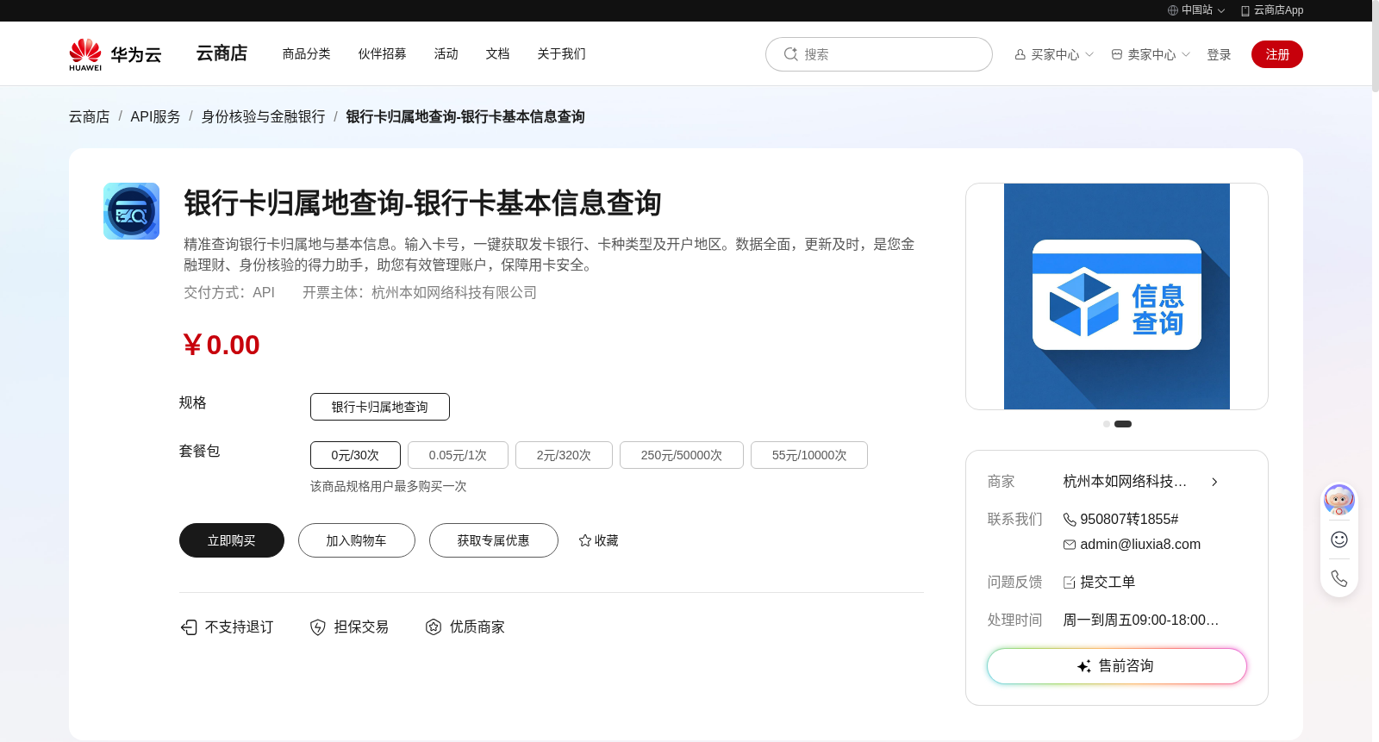Click the 立即购买 button
This screenshot has width=1379, height=742.
tap(232, 540)
